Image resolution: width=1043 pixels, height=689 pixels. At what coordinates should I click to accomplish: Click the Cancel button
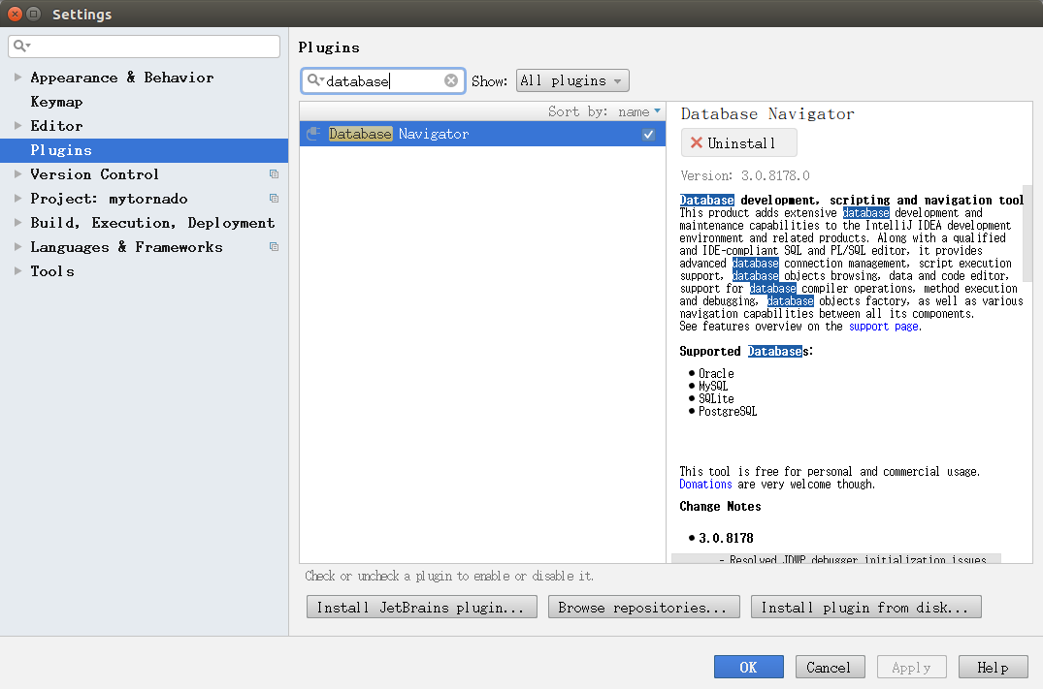coord(831,667)
